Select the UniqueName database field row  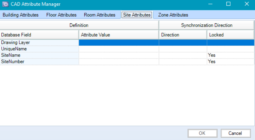(x=39, y=49)
